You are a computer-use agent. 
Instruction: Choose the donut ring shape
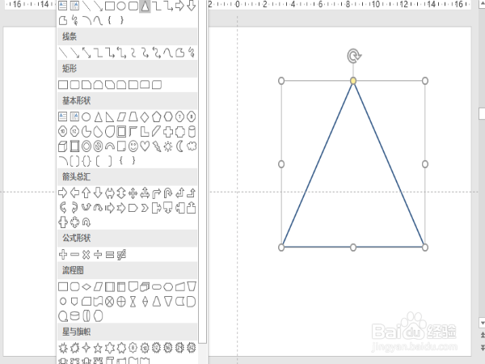86,146
